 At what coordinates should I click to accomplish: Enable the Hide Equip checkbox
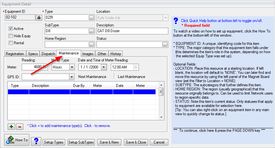tap(11, 36)
